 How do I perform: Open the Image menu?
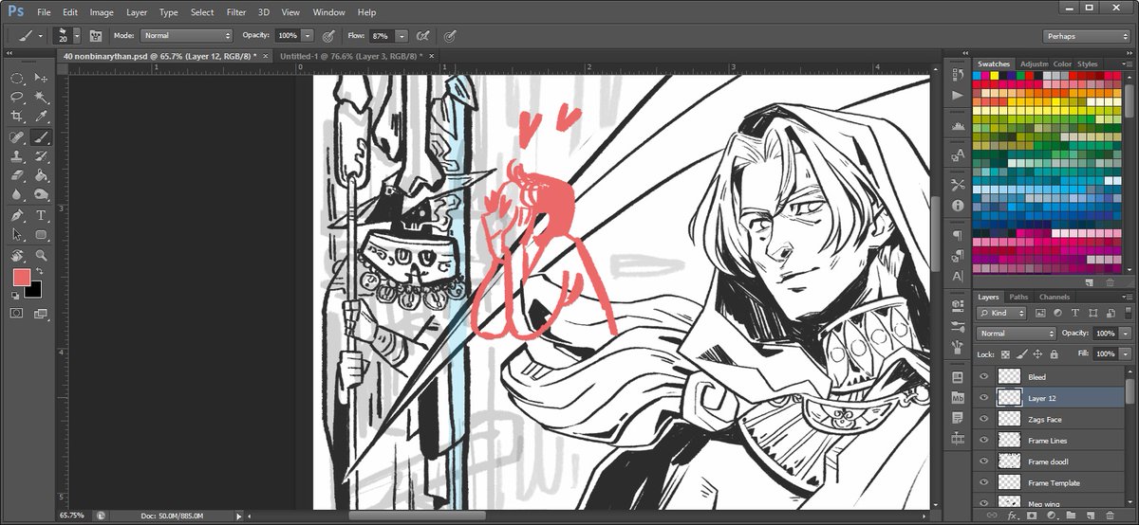(102, 12)
